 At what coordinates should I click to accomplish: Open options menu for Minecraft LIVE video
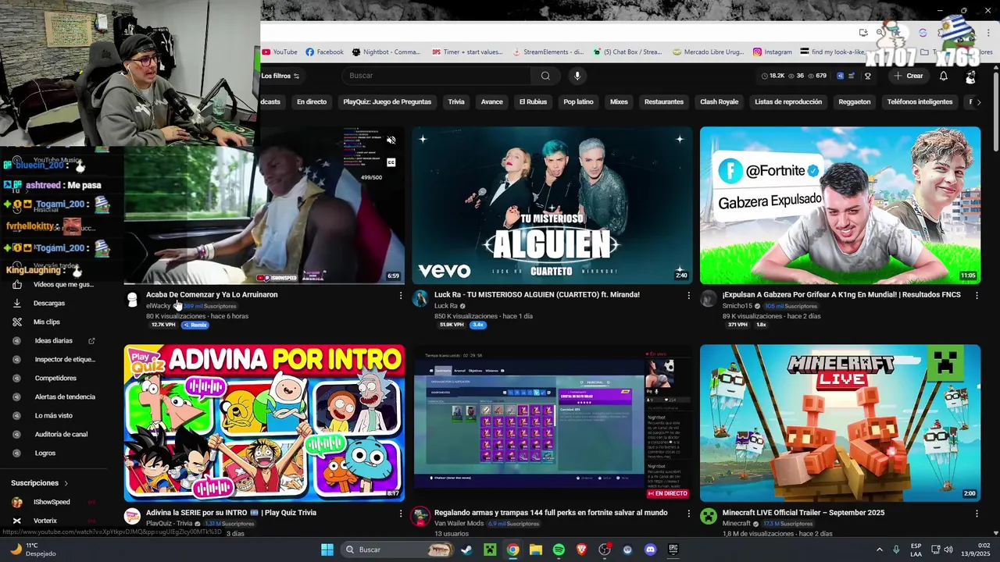(x=977, y=513)
